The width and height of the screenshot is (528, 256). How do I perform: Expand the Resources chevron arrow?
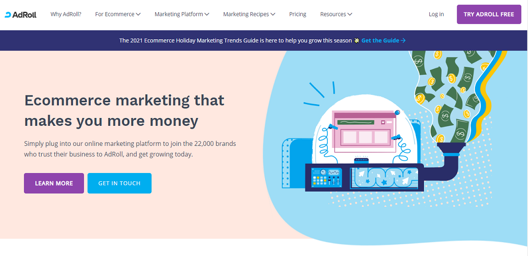(x=349, y=14)
